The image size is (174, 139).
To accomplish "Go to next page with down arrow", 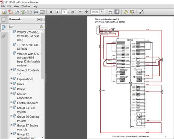I will pos(57,12).
